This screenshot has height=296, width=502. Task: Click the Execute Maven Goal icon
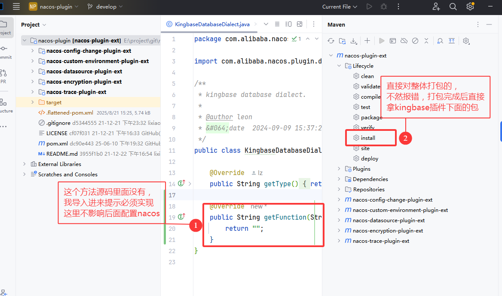pos(392,41)
